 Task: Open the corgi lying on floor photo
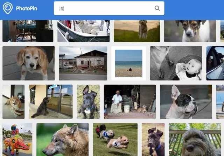13,102
